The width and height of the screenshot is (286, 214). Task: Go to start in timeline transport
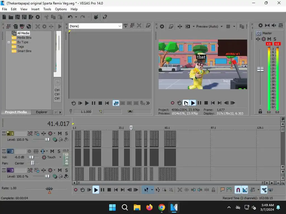tap(116, 190)
